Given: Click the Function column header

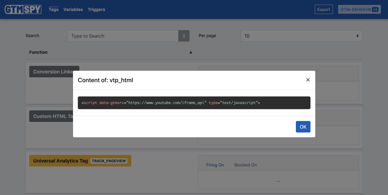Looking at the screenshot, I should (x=38, y=52).
